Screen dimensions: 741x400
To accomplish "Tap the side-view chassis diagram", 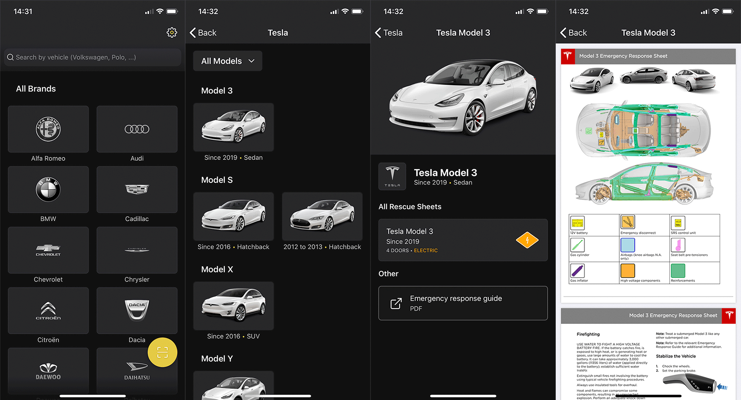I will pyautogui.click(x=644, y=184).
